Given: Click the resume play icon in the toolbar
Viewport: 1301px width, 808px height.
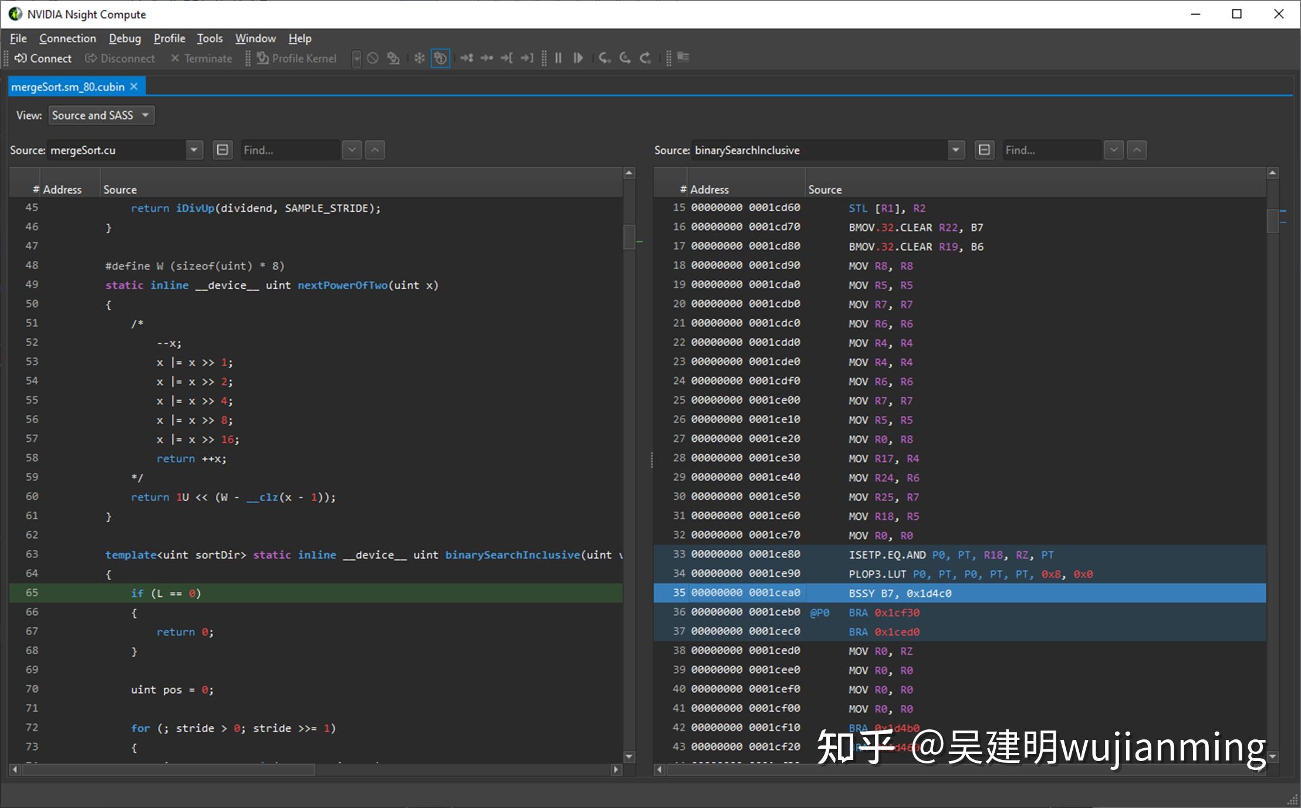Looking at the screenshot, I should pos(578,58).
